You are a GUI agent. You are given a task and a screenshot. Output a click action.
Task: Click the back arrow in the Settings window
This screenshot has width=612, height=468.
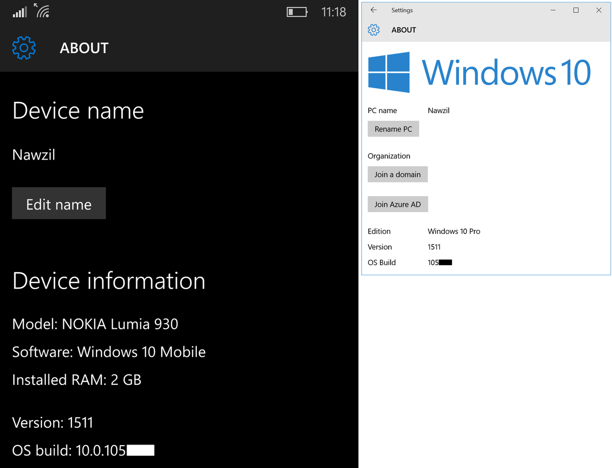click(373, 10)
